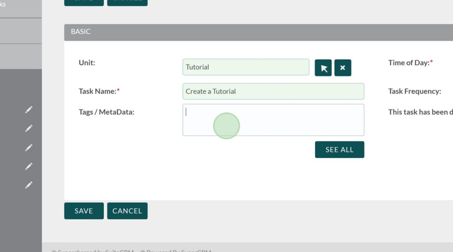Click the last pencil edit icon in sidebar
The height and width of the screenshot is (252, 453).
pyautogui.click(x=29, y=185)
